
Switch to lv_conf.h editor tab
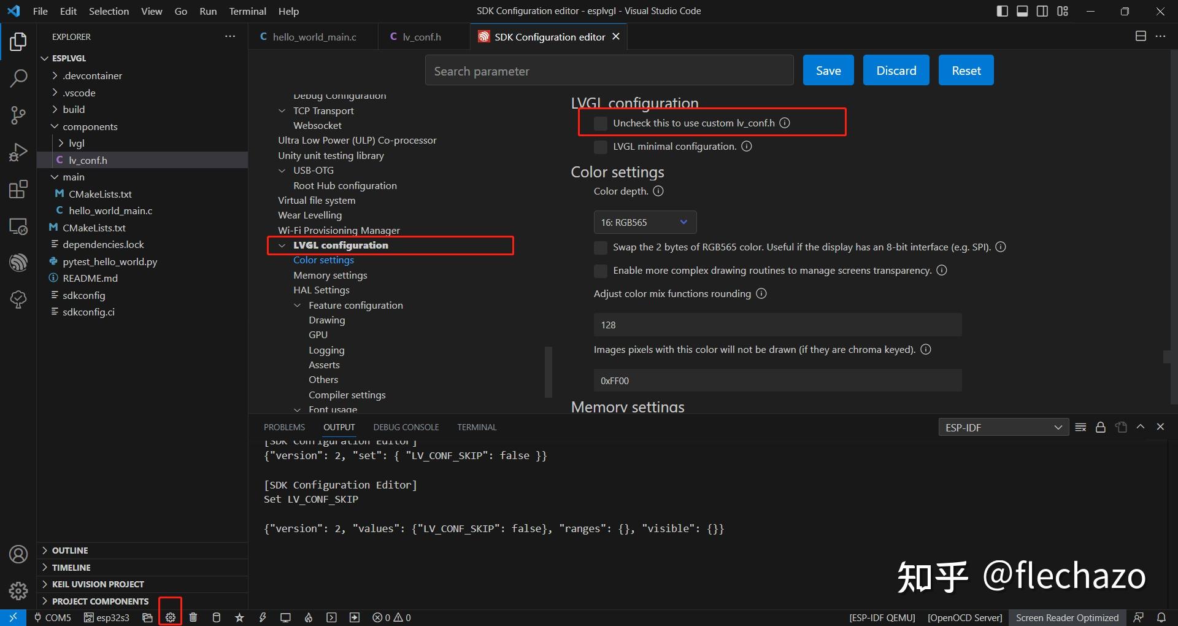(x=423, y=37)
